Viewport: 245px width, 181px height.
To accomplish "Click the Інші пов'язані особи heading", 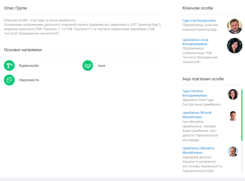I will coord(203,79).
